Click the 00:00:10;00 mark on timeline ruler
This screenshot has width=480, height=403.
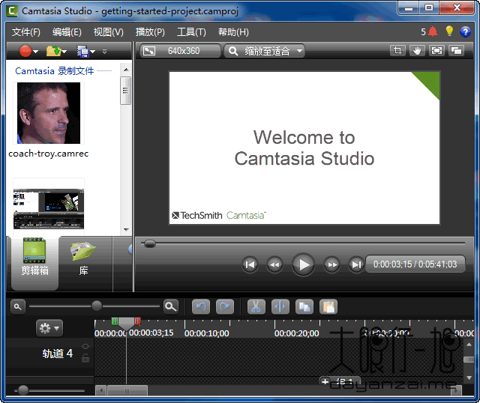tap(207, 333)
